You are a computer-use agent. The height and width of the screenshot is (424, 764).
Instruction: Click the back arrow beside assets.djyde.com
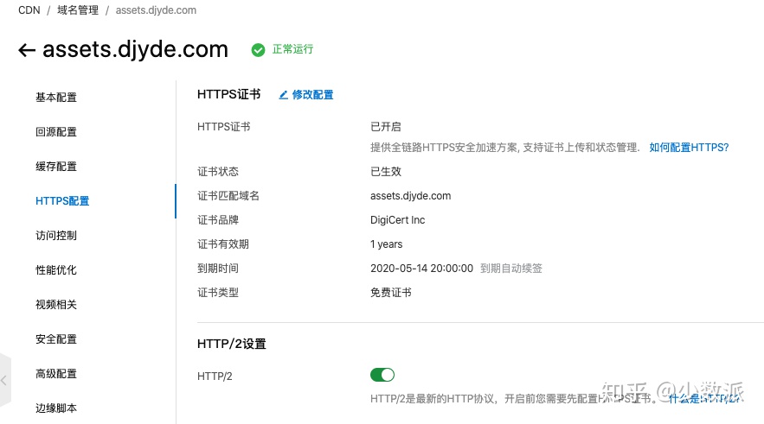pyautogui.click(x=27, y=50)
